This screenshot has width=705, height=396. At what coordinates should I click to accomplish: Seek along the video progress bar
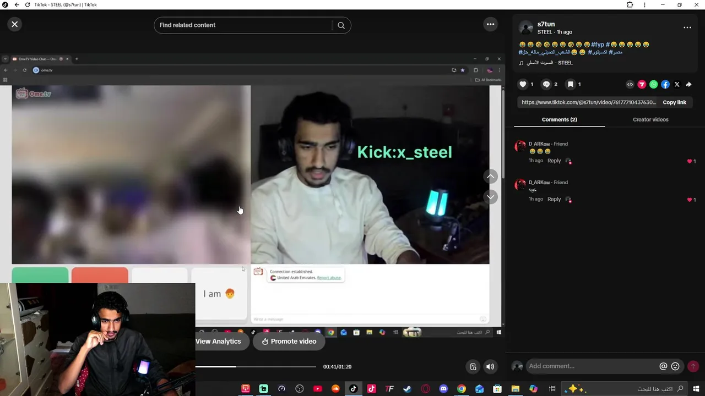point(256,366)
